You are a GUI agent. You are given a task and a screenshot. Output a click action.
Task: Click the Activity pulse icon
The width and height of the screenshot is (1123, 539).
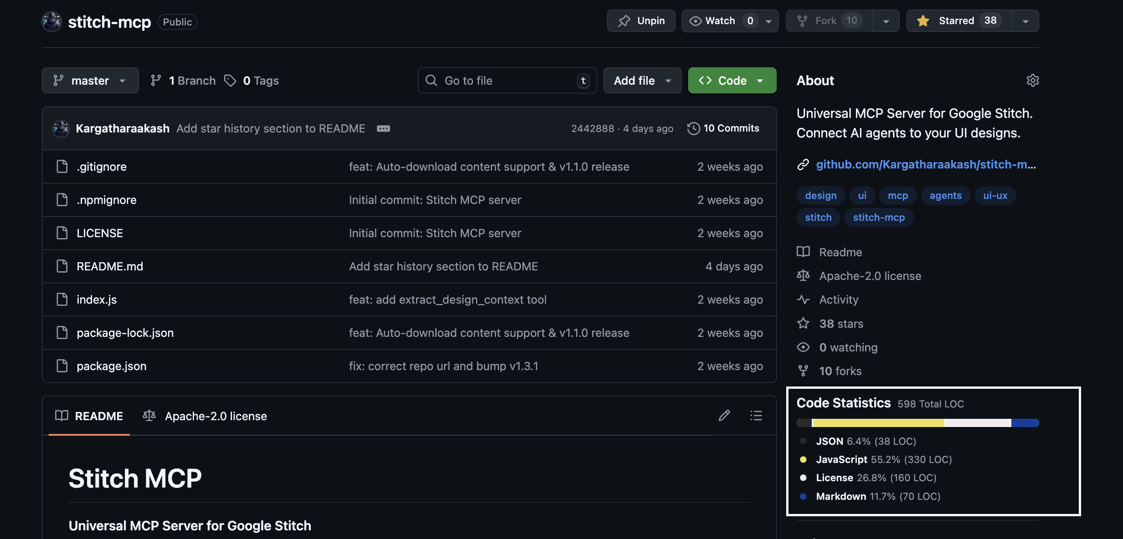point(803,300)
